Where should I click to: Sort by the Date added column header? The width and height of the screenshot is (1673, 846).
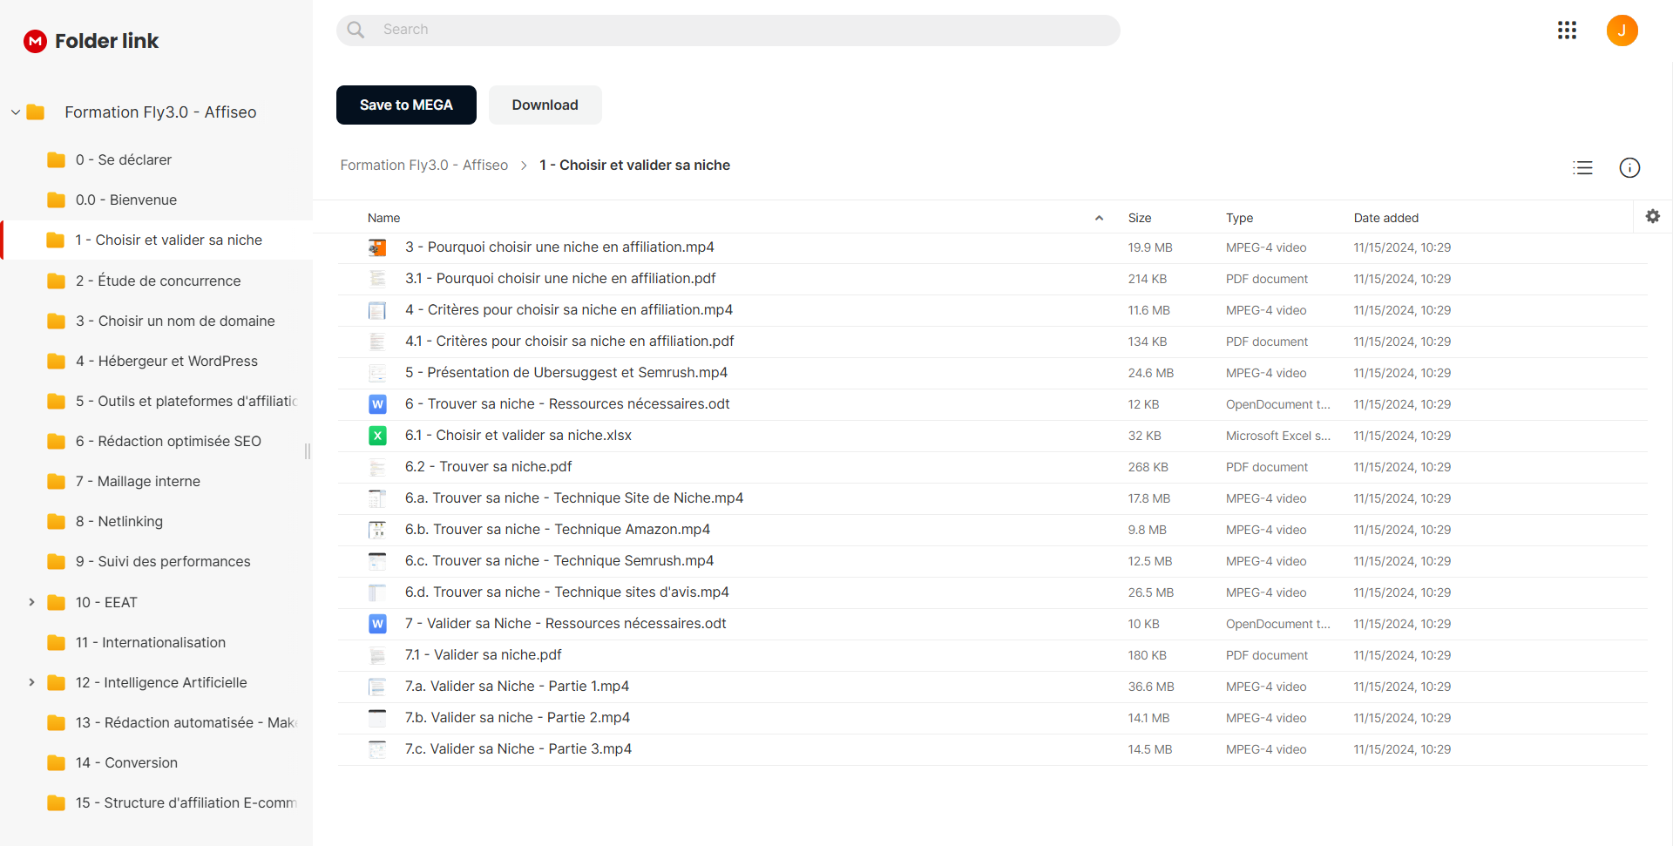pyautogui.click(x=1385, y=218)
